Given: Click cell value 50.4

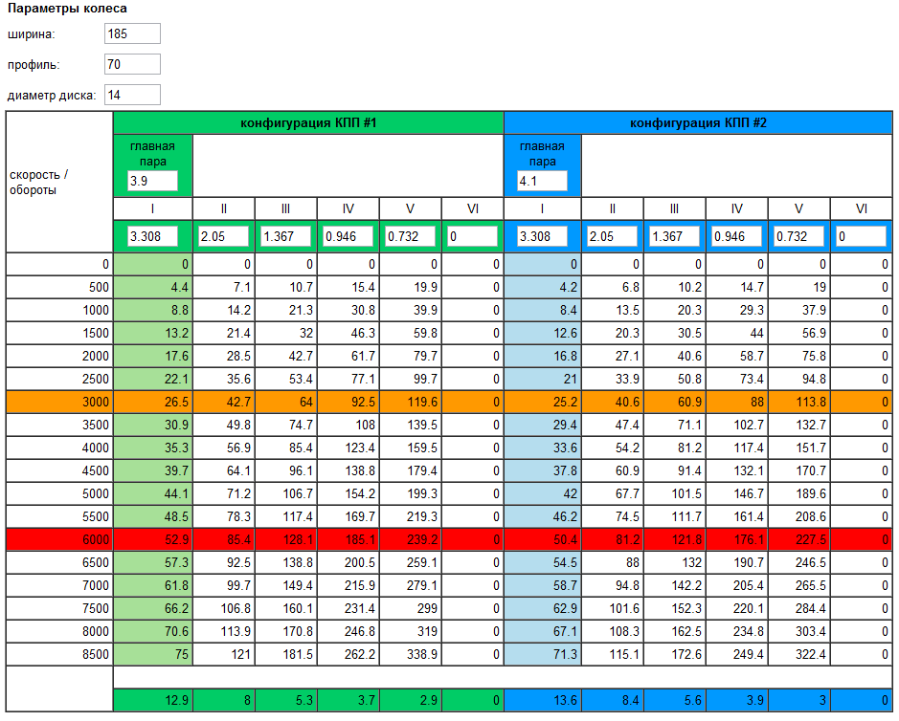Looking at the screenshot, I should point(543,539).
